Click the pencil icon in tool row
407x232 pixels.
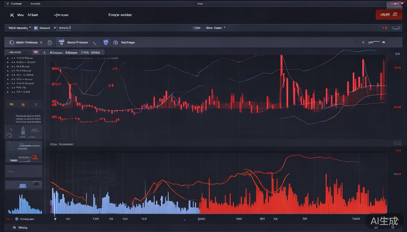[x=95, y=43]
